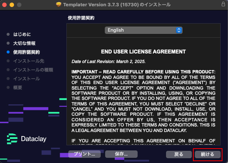Minimize the installer with the yellow button

pos(12,5)
